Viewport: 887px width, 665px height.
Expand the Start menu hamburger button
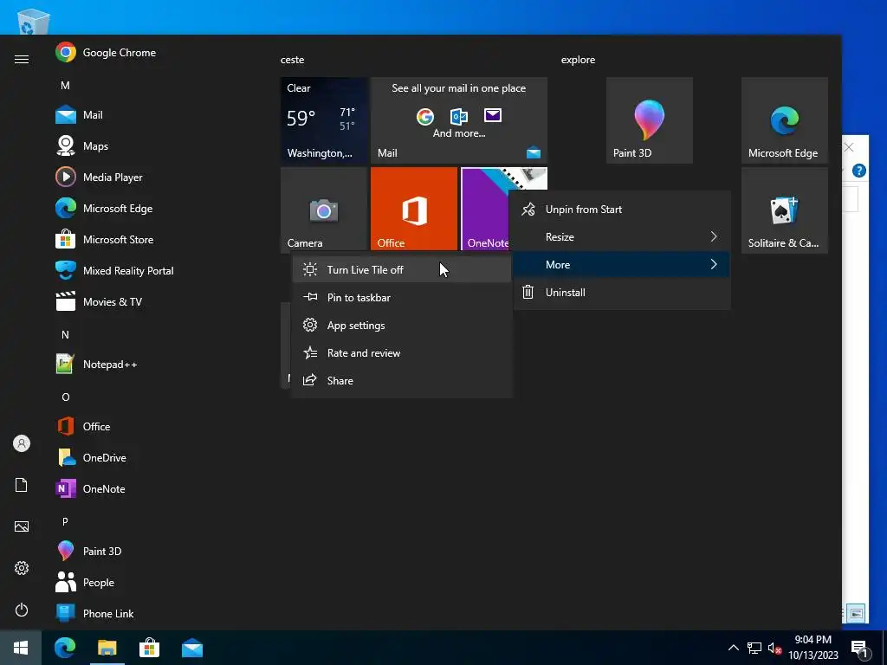click(22, 60)
